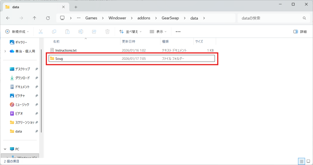Click the Copy icon in toolbar

pos(54,31)
